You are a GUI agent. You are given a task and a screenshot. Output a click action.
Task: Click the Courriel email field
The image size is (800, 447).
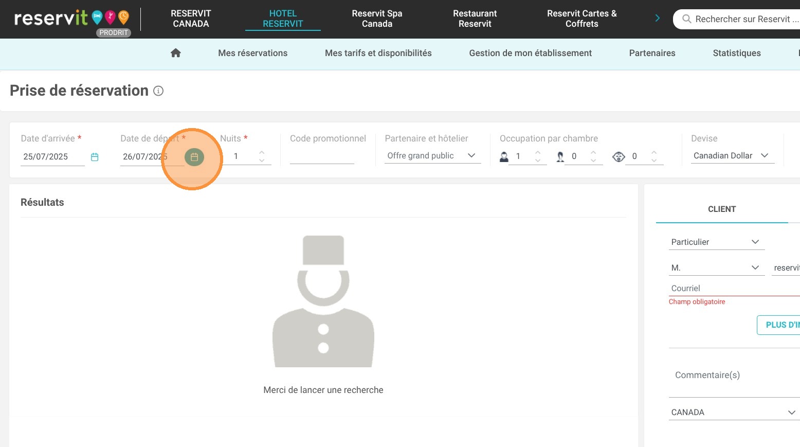[734, 288]
